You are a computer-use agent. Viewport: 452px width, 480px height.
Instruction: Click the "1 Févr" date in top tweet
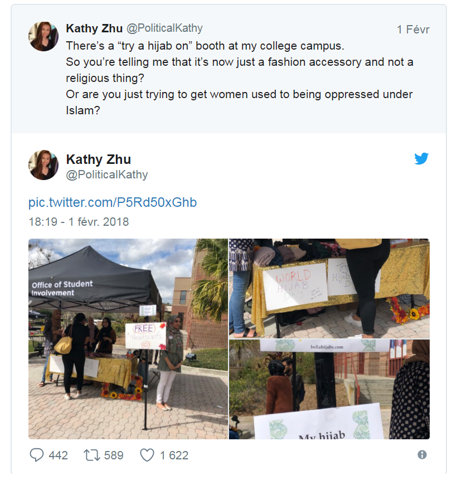point(413,30)
